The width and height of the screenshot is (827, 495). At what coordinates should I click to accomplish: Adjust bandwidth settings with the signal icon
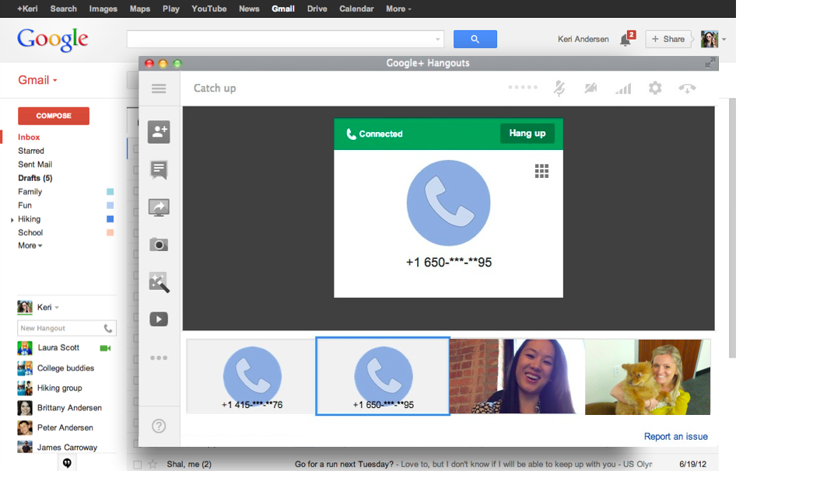pos(622,88)
